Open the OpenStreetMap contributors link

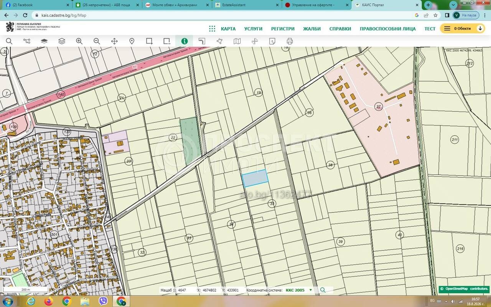467,289
